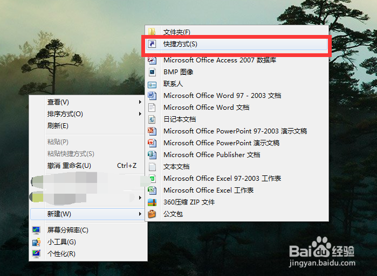Click the 联系人 contact card icon

pyautogui.click(x=152, y=84)
